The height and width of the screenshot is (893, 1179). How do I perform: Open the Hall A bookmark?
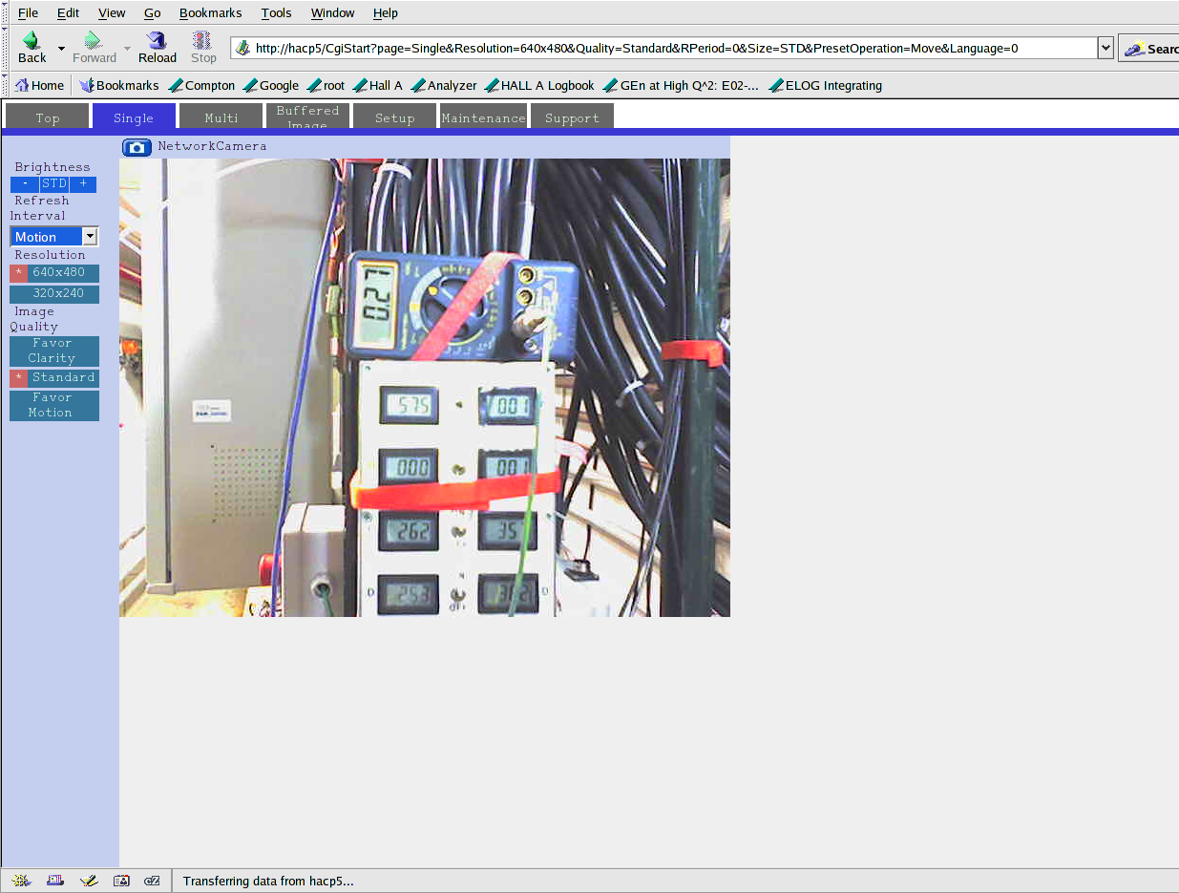pos(378,85)
